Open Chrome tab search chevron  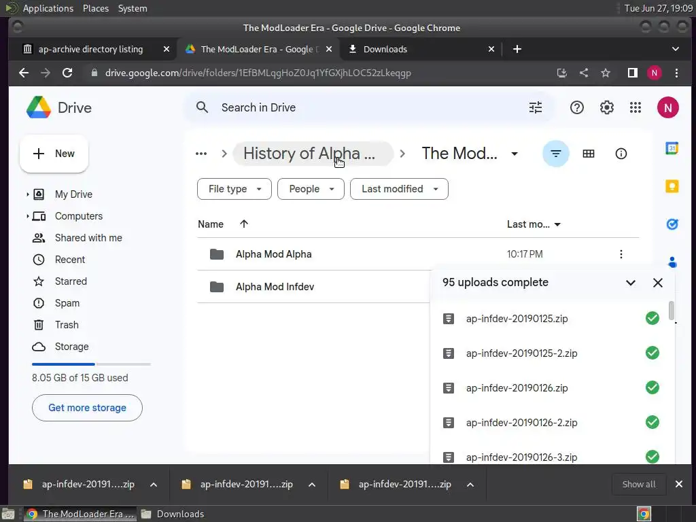click(675, 49)
